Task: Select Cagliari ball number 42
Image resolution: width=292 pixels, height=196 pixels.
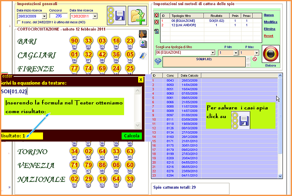Action: (102, 54)
